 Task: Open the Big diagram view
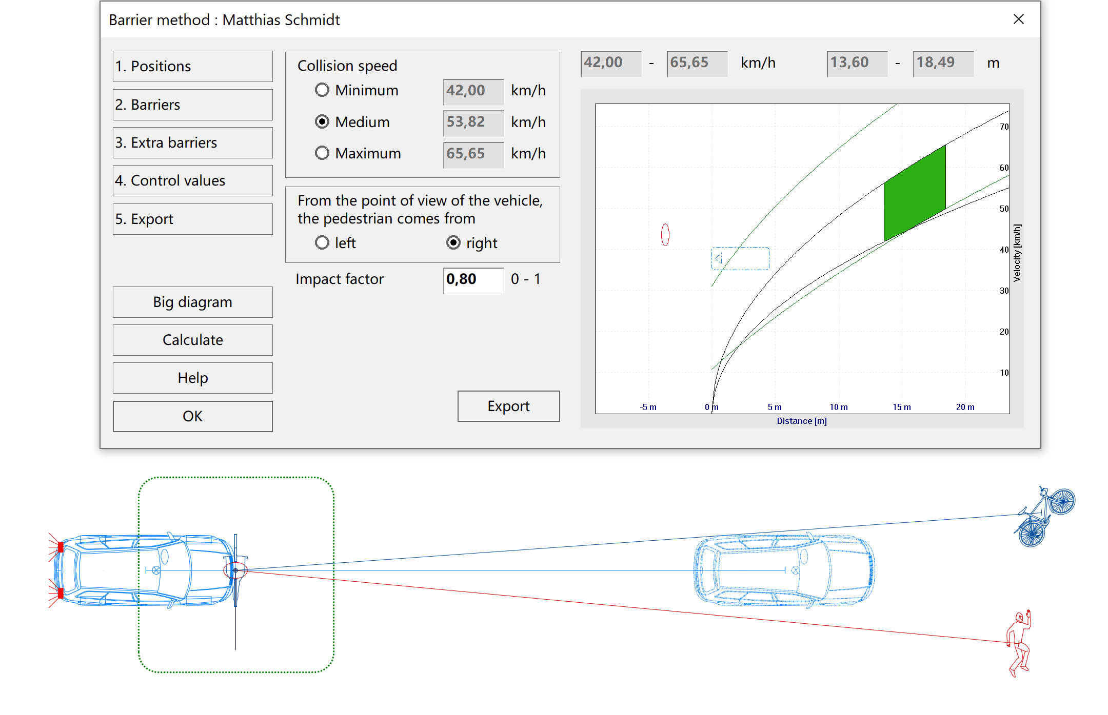[192, 302]
